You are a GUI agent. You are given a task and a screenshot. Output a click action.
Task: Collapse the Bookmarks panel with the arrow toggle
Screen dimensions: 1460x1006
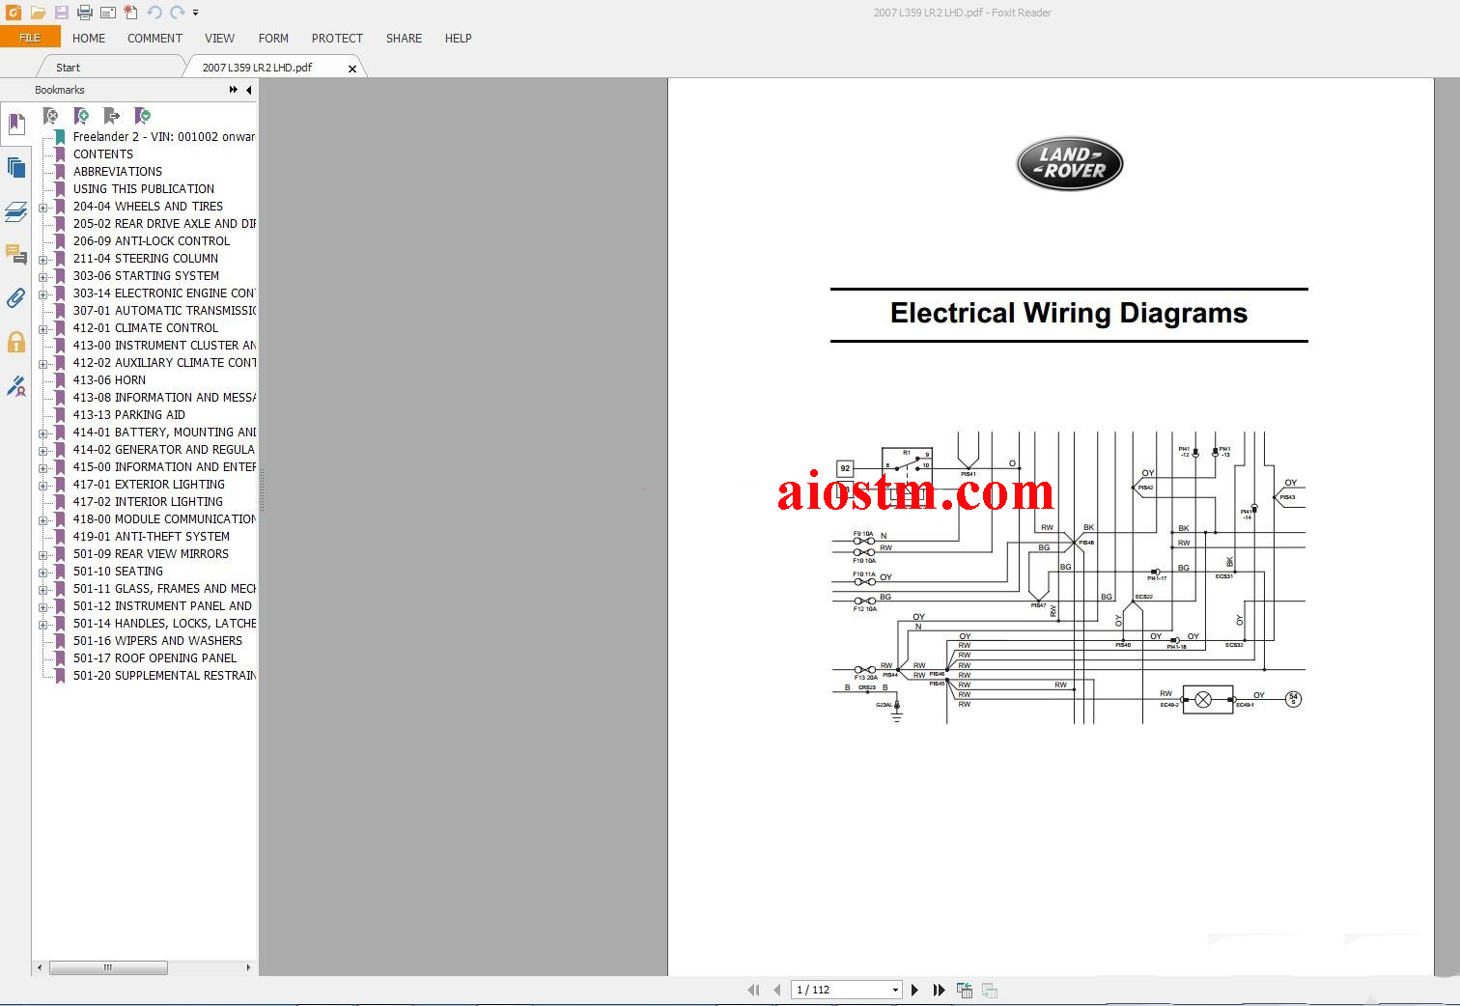248,90
